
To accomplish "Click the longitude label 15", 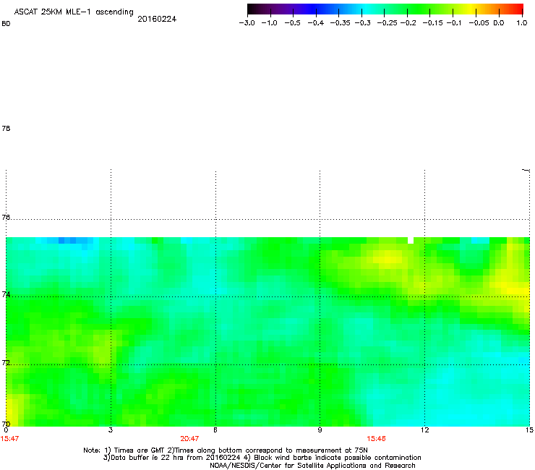I will 529,430.
